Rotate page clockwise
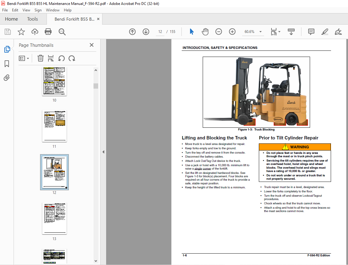Image resolution: width=348 pixels, height=265 pixels. [x=72, y=58]
